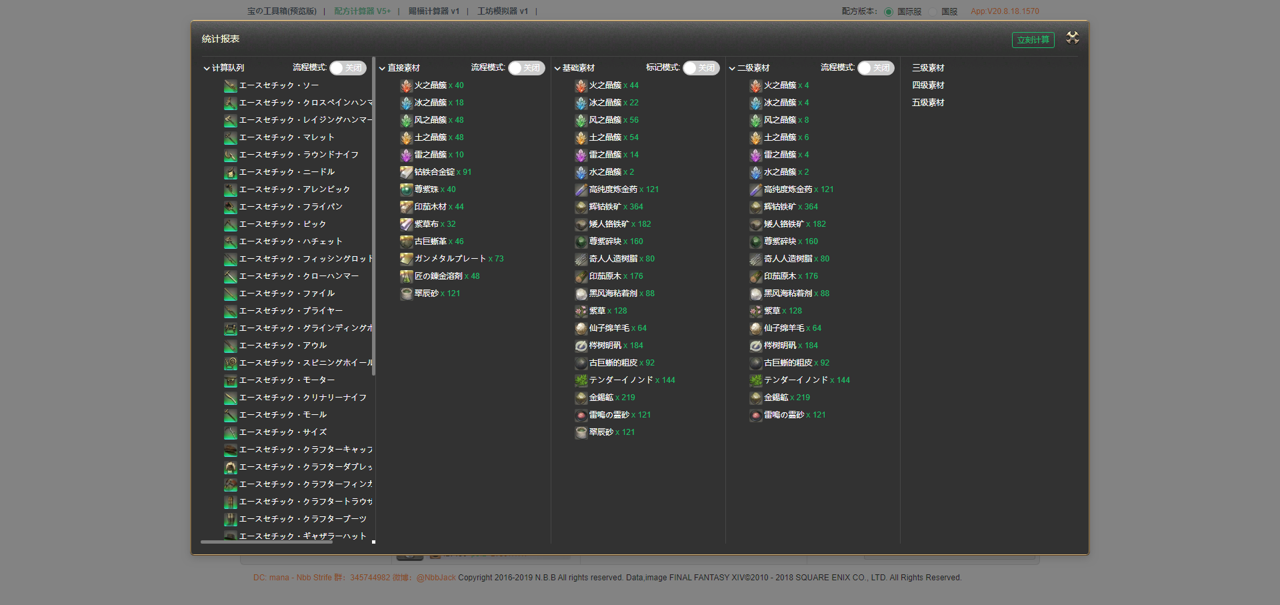Click the エースセチック・ニードル icon
Image resolution: width=1280 pixels, height=605 pixels.
pos(231,172)
